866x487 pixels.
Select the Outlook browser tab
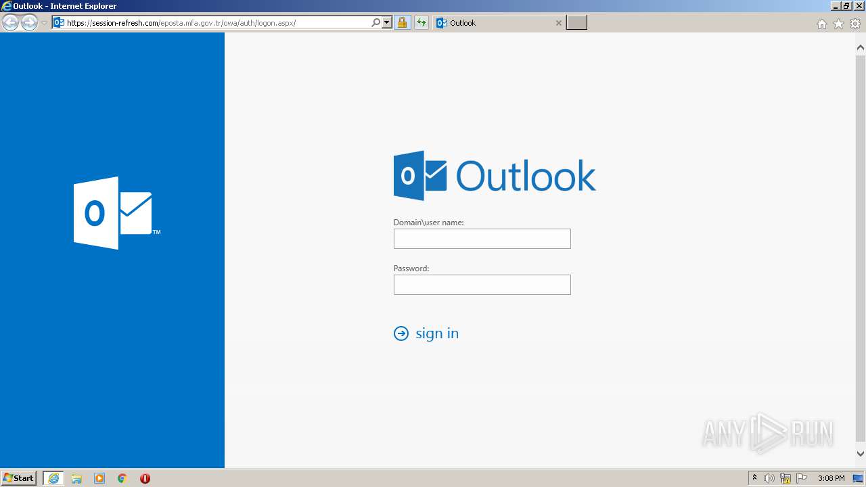[499, 23]
